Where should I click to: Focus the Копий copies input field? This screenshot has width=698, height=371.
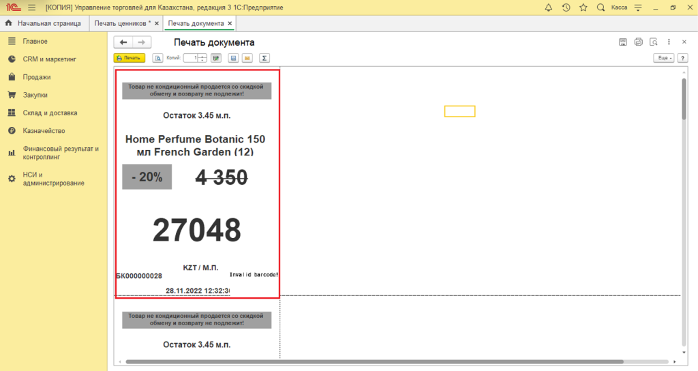click(191, 58)
